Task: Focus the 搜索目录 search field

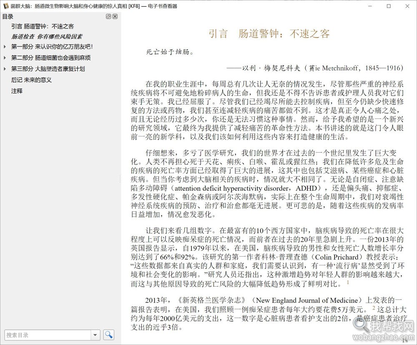Action: 48,335
